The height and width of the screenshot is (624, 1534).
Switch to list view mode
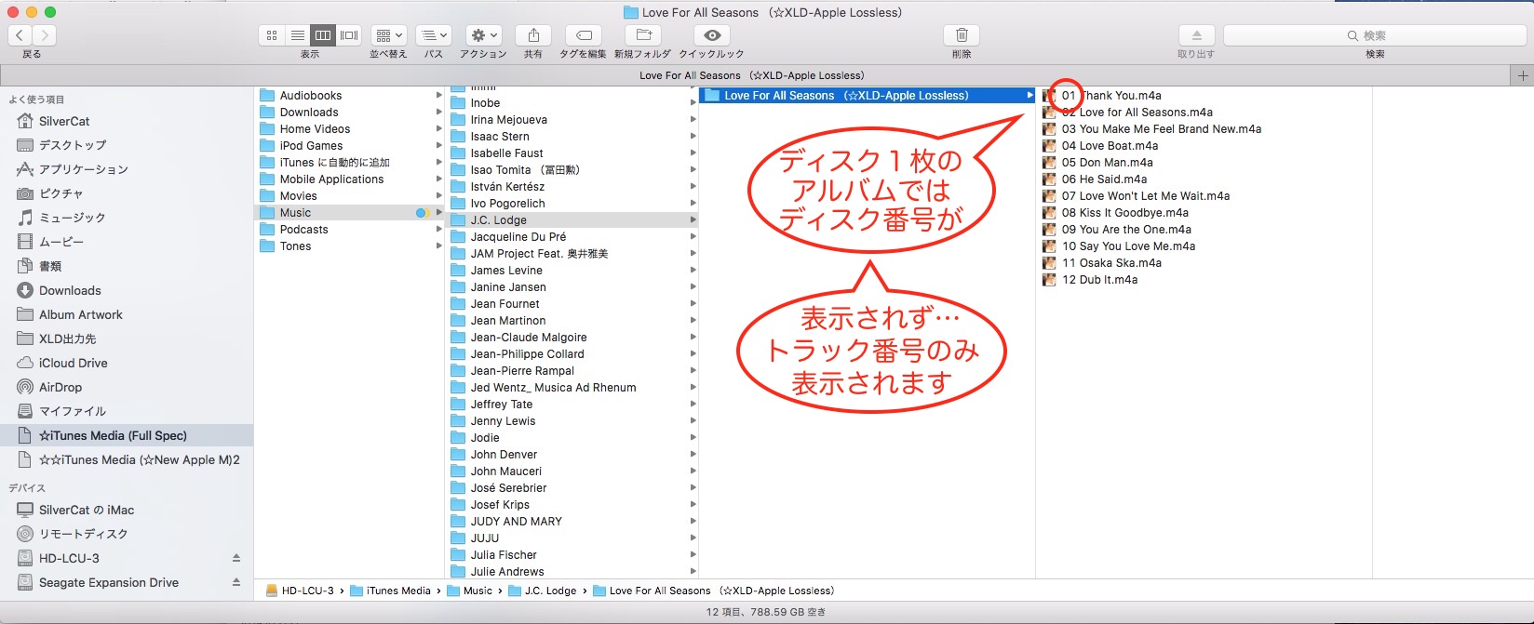click(x=298, y=35)
